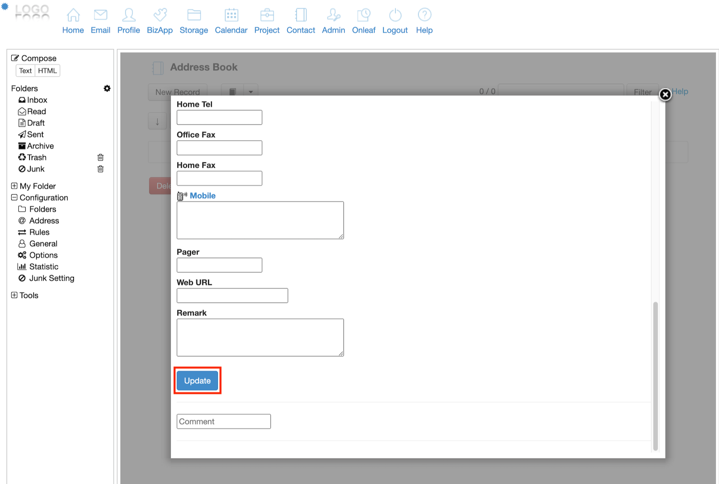Open the Project briefcase icon
719x484 pixels.
click(267, 15)
